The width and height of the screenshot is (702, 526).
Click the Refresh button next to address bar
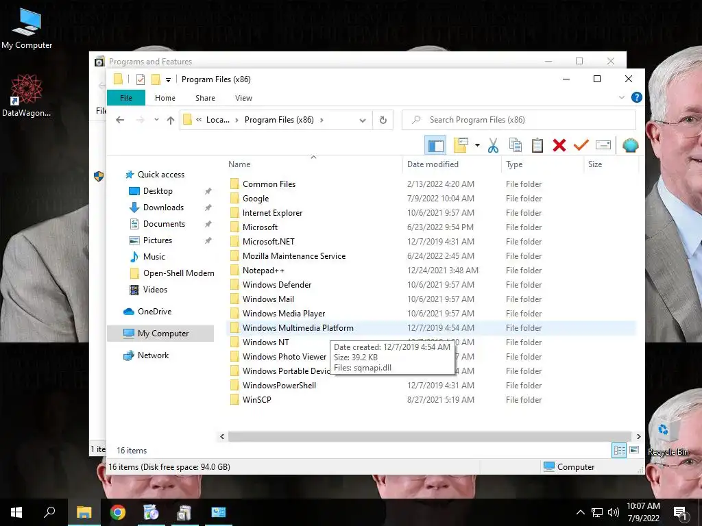pos(383,120)
